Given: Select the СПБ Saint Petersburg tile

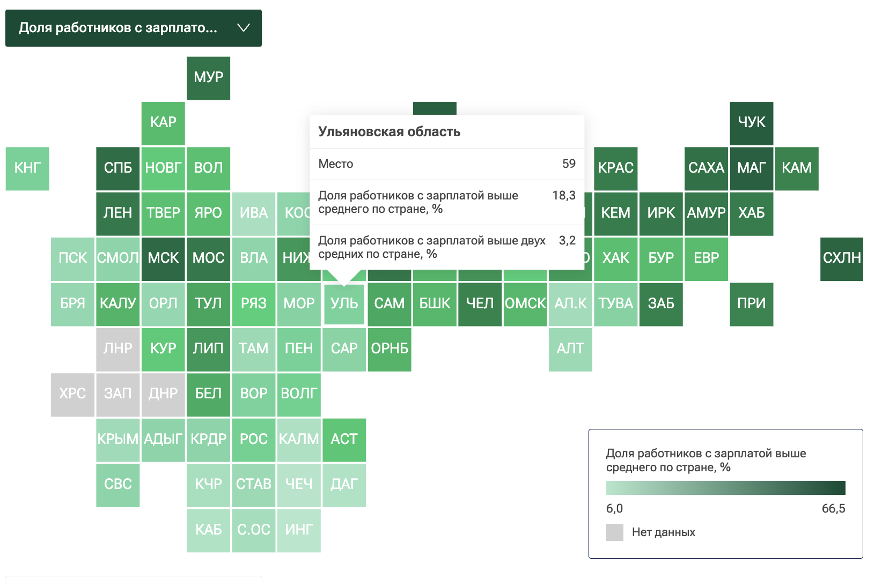Looking at the screenshot, I should (x=118, y=169).
